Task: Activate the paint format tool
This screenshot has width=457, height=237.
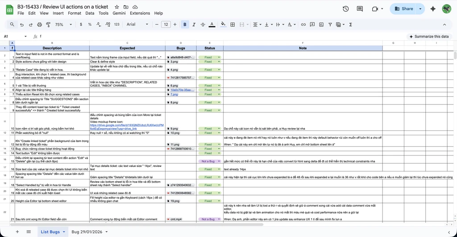Action: (48, 25)
